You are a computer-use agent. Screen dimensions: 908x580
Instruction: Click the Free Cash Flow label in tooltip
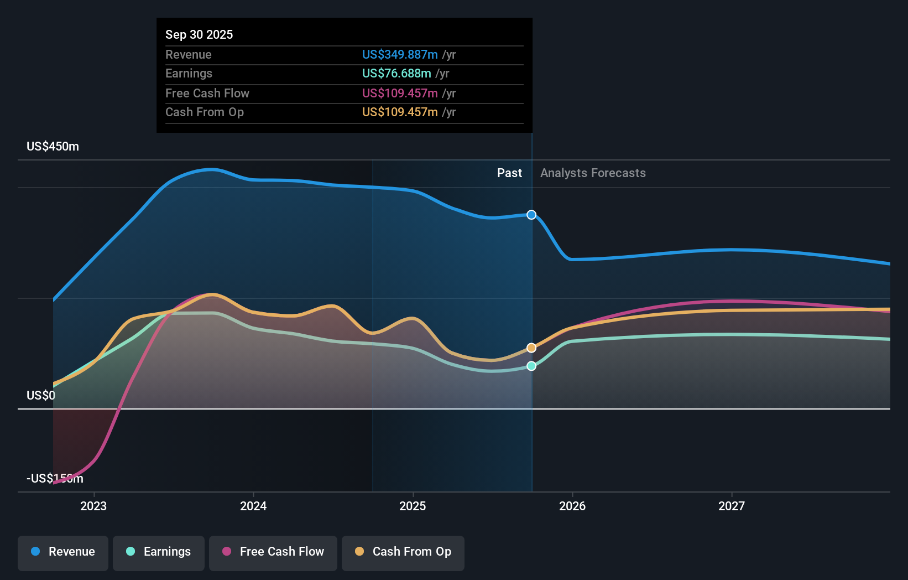207,93
